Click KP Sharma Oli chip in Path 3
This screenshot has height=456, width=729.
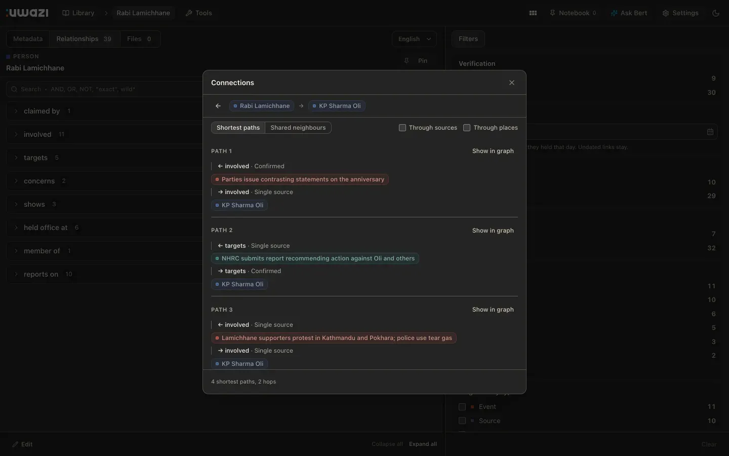coord(239,364)
